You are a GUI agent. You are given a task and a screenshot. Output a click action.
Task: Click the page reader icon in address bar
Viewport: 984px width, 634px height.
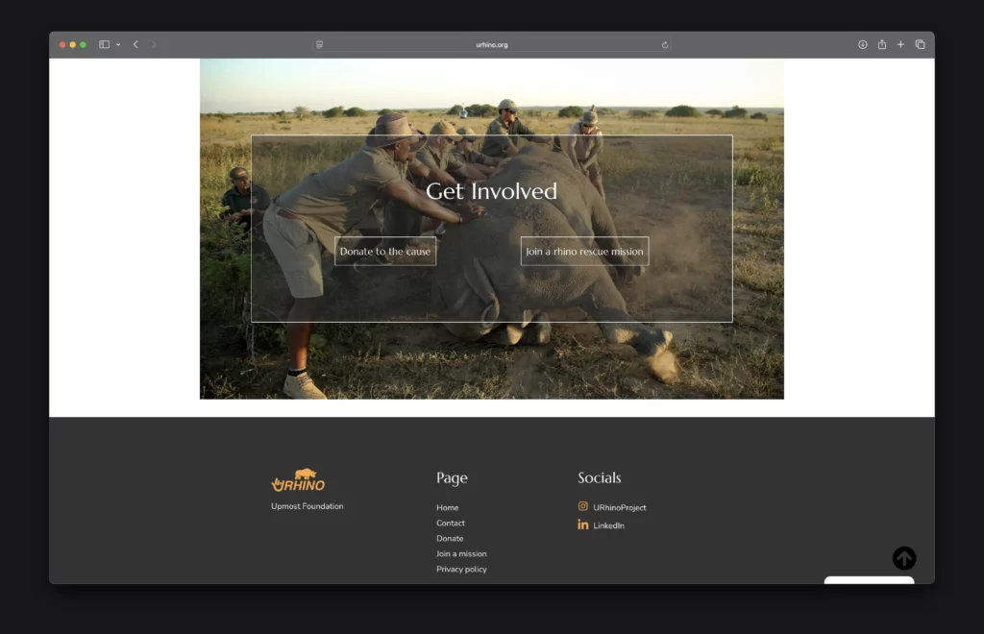point(319,45)
